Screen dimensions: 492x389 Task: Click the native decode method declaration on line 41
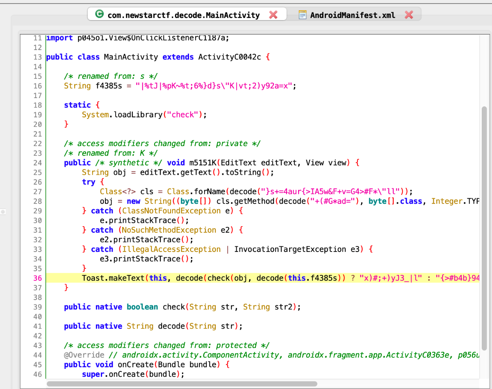tap(153, 326)
